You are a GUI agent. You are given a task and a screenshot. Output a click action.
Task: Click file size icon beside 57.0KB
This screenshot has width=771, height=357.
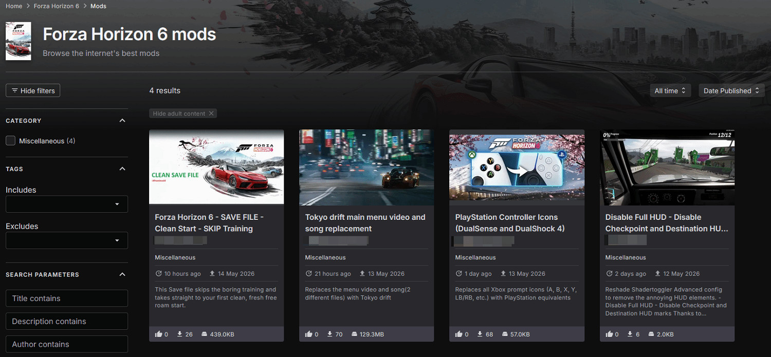(x=505, y=334)
